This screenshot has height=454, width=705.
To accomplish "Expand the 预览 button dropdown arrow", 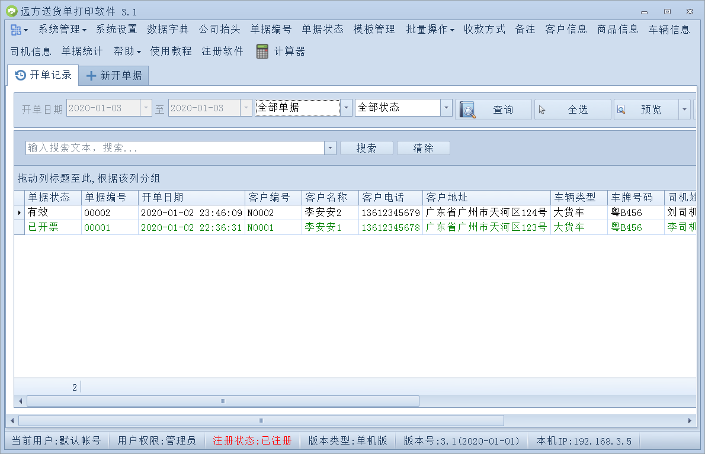I will (x=684, y=110).
